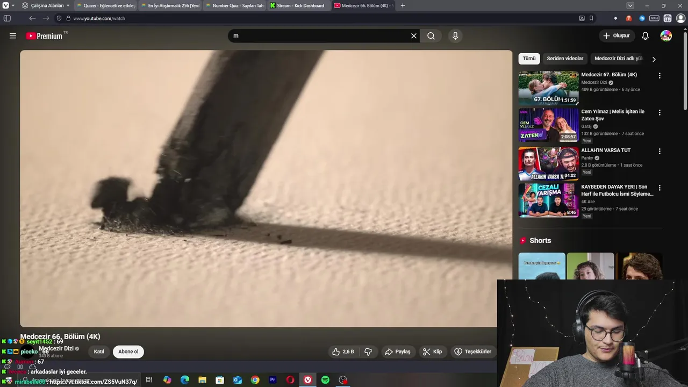Open Opera browser from taskbar
The image size is (688, 387).
pos(290,380)
